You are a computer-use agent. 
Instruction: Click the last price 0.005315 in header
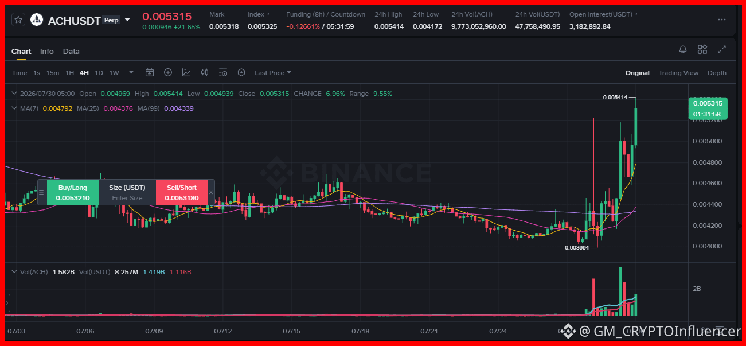pyautogui.click(x=167, y=16)
